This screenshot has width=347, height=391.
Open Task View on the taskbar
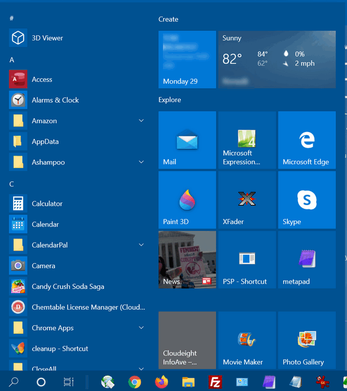tap(68, 382)
